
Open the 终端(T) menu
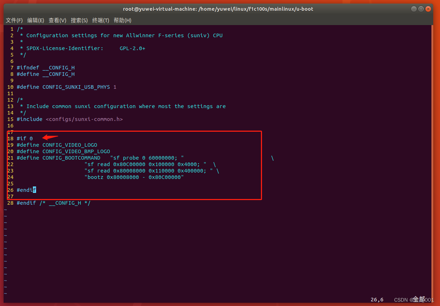point(100,20)
